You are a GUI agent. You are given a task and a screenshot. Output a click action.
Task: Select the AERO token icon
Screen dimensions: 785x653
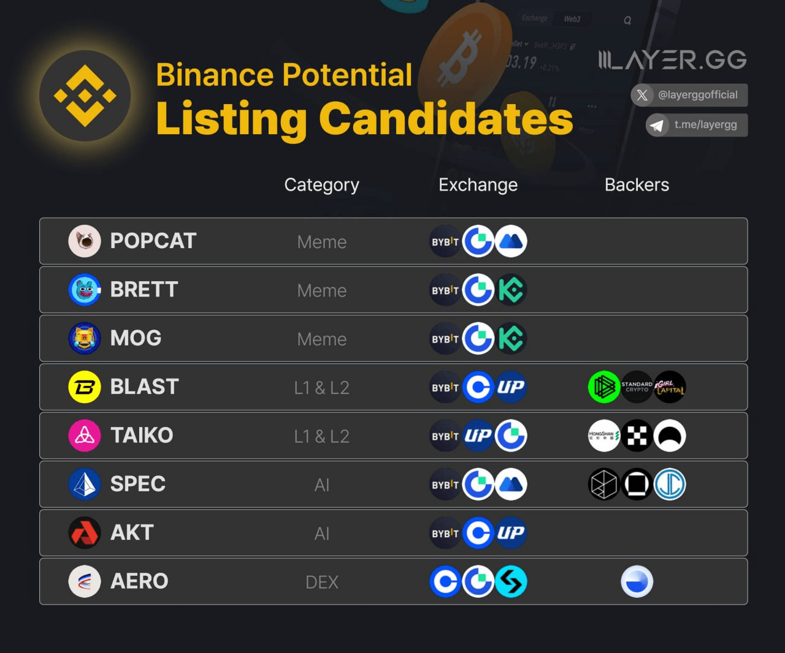(x=85, y=581)
